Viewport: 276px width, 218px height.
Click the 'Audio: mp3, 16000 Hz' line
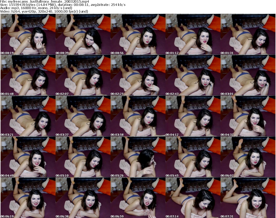[36, 8]
